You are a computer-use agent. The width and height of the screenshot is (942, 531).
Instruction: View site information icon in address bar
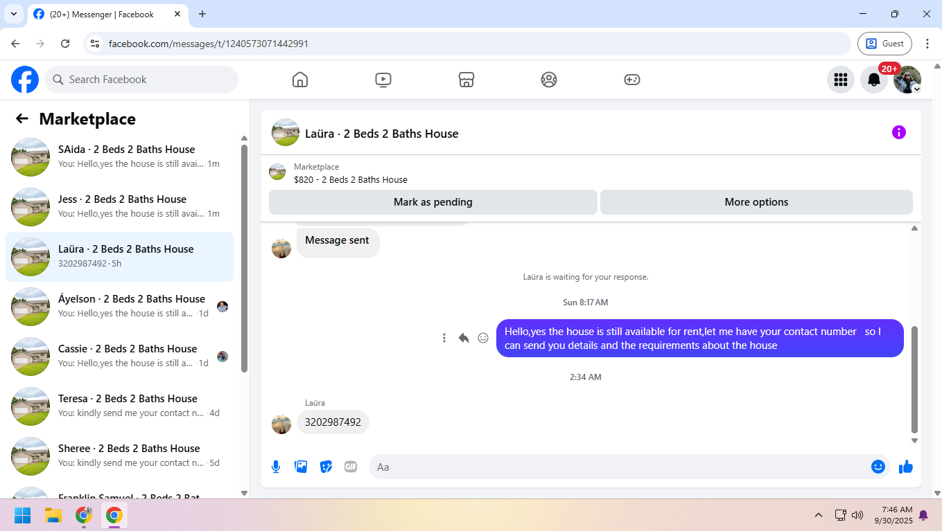(x=95, y=44)
